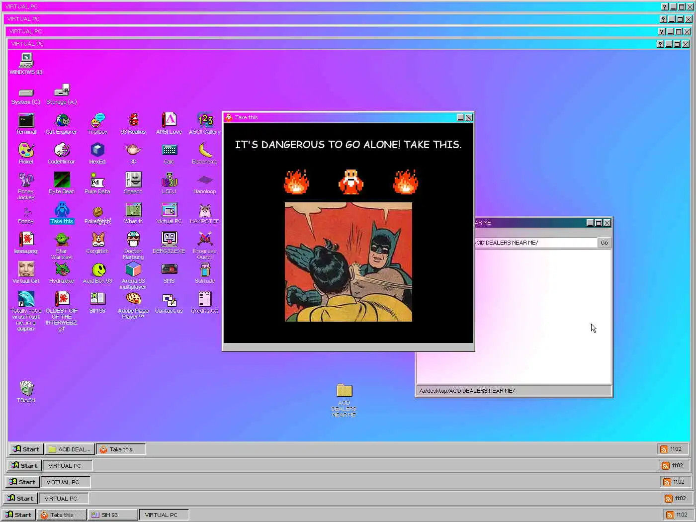This screenshot has width=696, height=522.
Task: Launch Virtual PC desktop icon
Action: pyautogui.click(x=169, y=213)
